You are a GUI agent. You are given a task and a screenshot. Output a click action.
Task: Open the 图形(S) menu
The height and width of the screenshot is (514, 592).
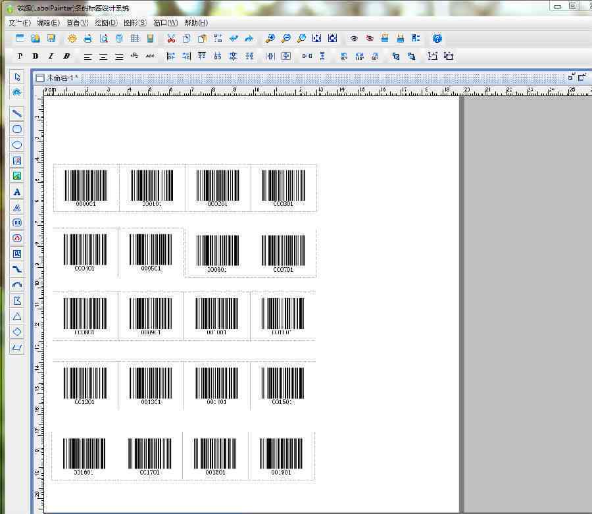coord(135,23)
